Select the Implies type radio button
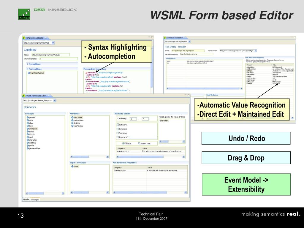This screenshot has height=228, width=304. pyautogui.click(x=139, y=143)
